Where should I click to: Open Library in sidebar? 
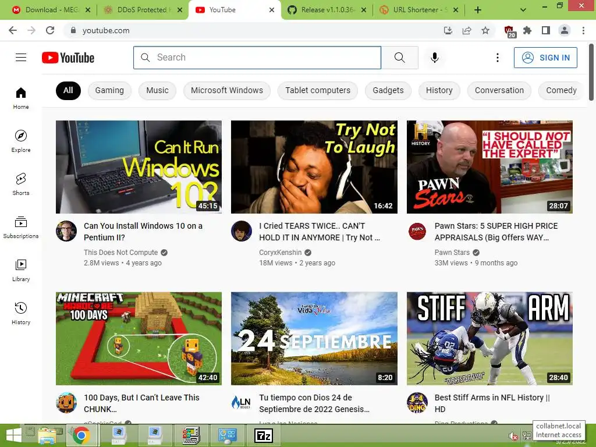point(21,270)
